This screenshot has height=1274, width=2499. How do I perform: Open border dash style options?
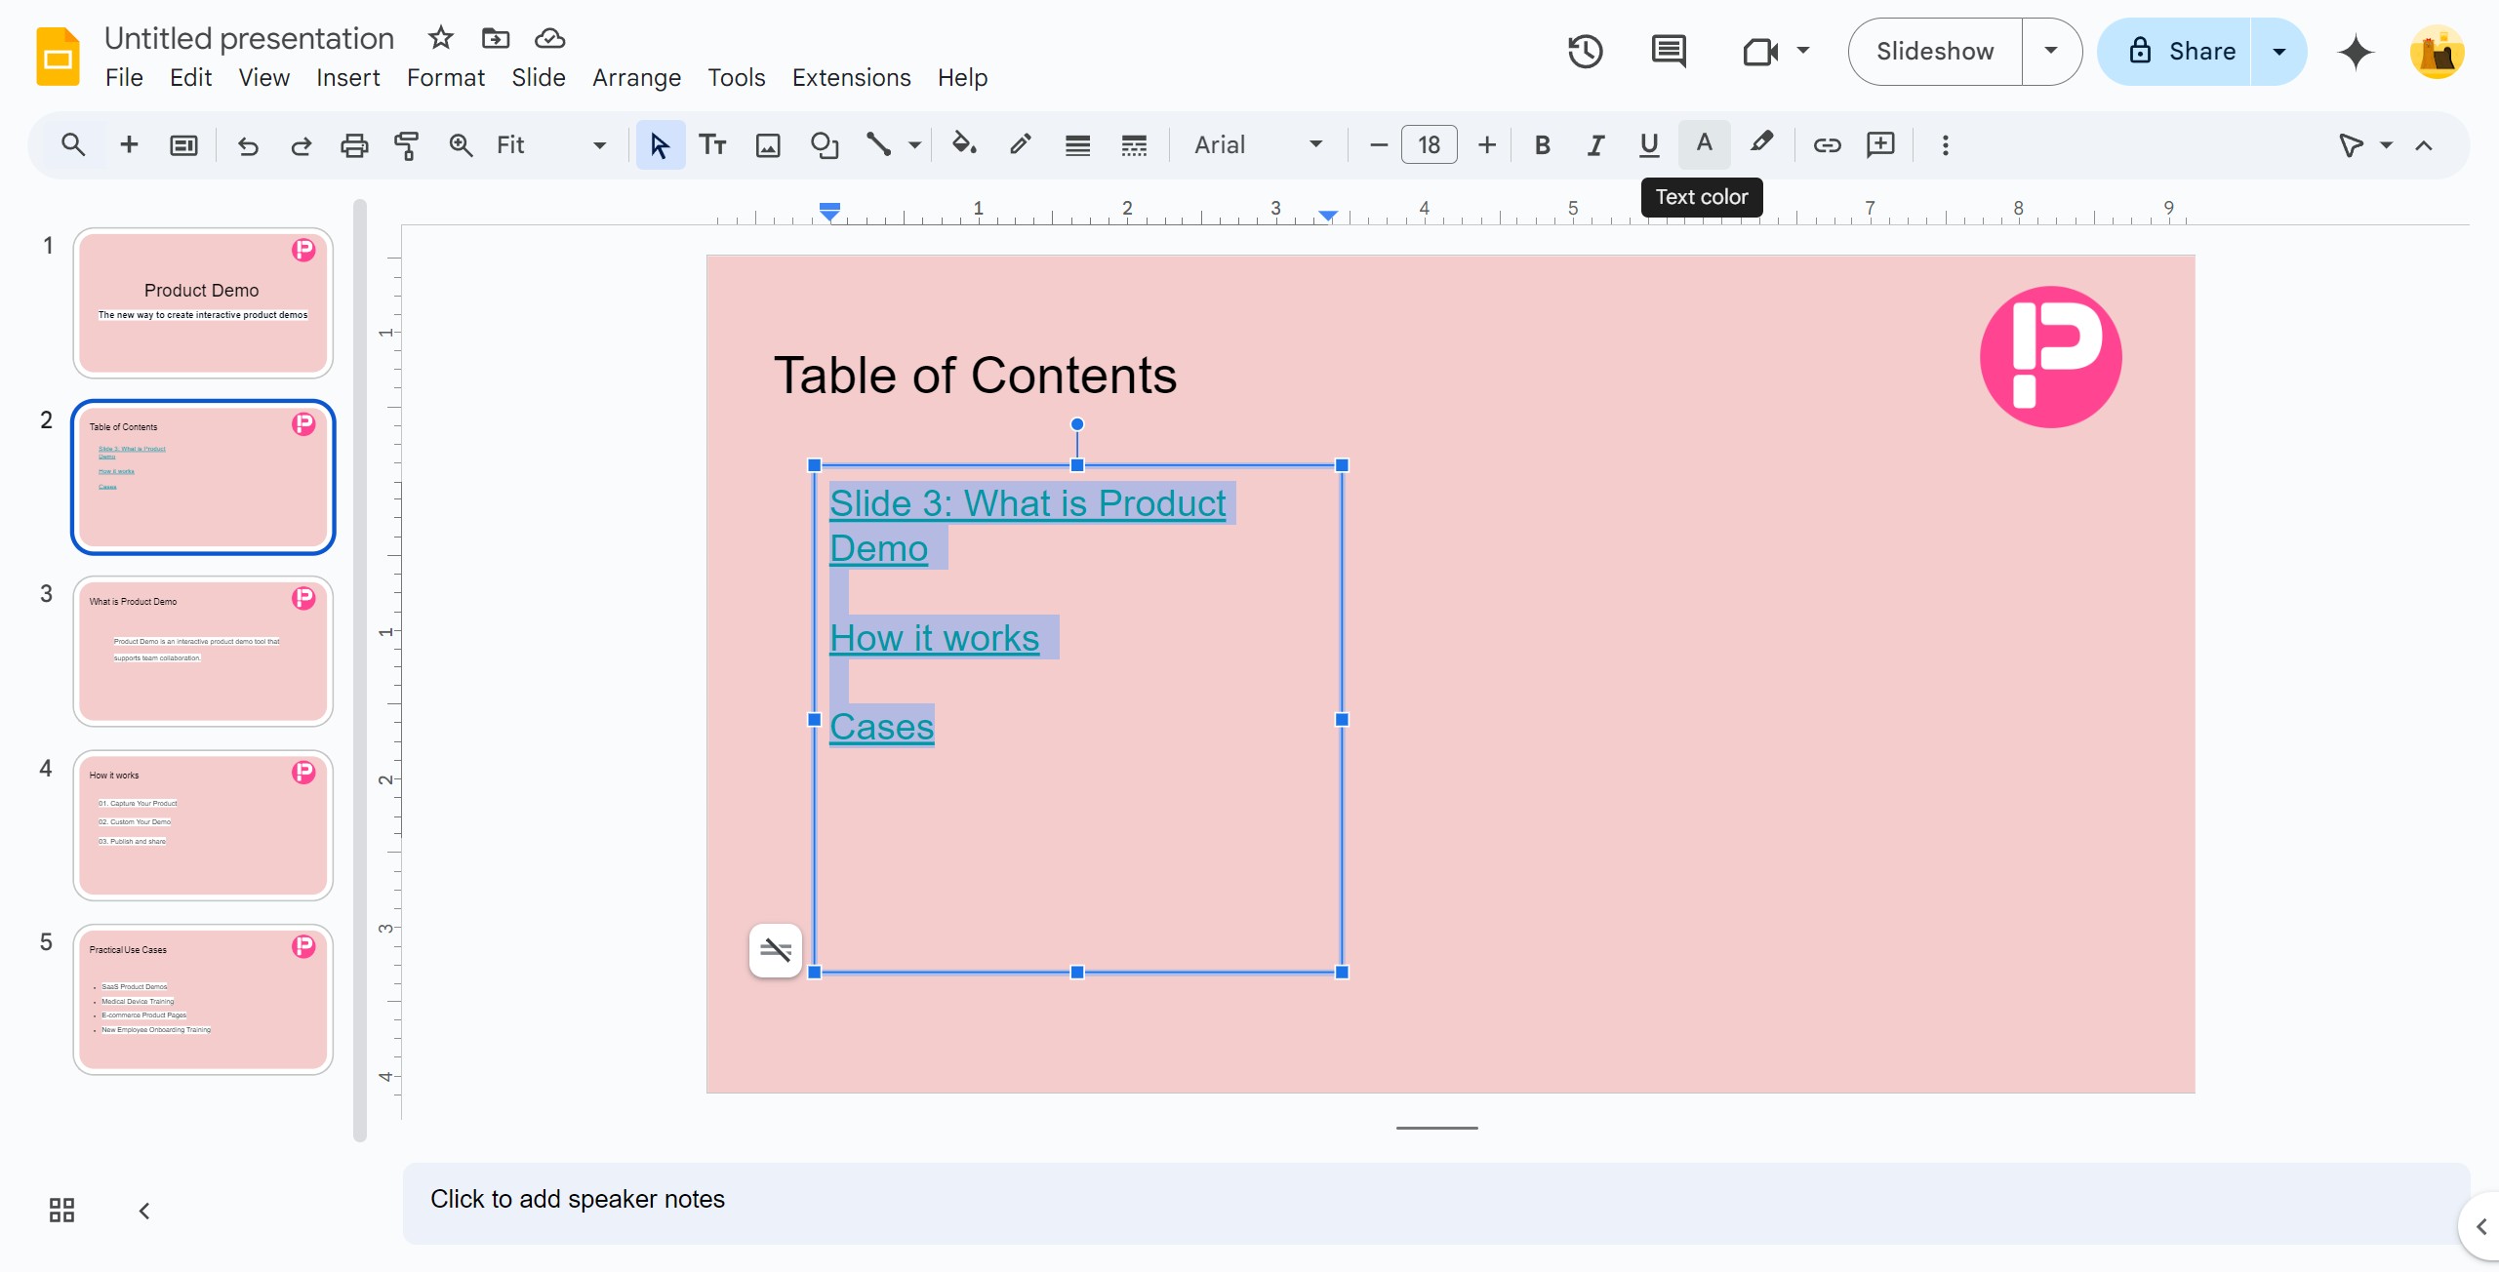pyautogui.click(x=1134, y=145)
